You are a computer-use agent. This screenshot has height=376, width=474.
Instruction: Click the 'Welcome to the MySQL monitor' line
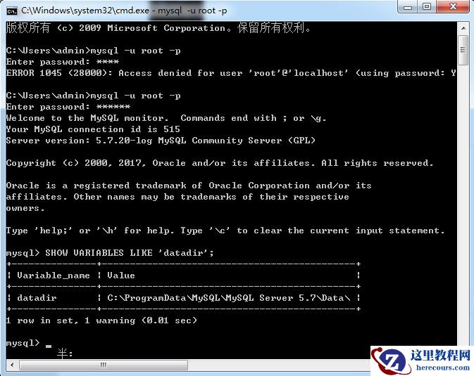[166, 118]
